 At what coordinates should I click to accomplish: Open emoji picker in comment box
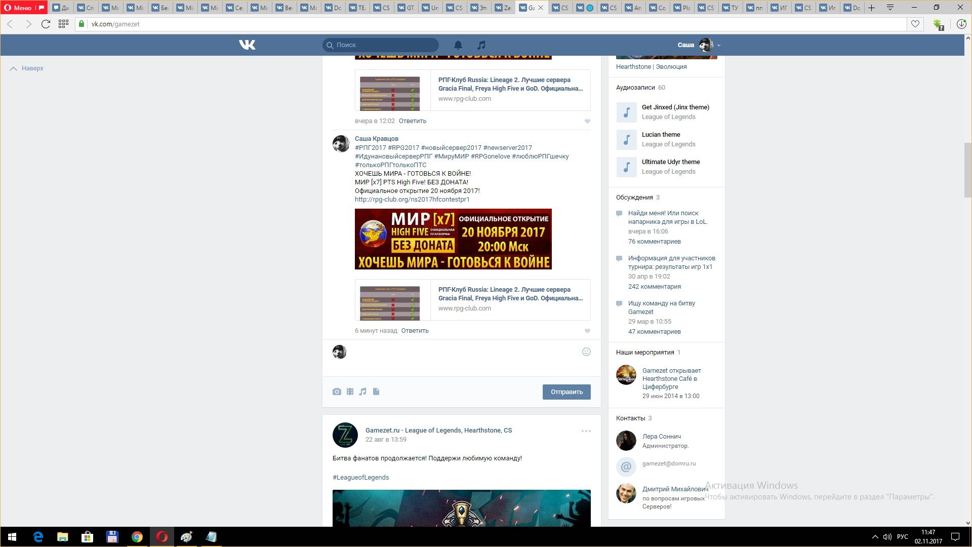(586, 352)
